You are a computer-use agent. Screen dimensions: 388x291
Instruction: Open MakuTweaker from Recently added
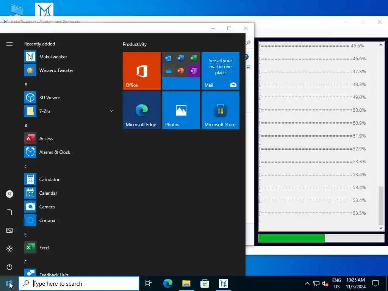click(69, 57)
